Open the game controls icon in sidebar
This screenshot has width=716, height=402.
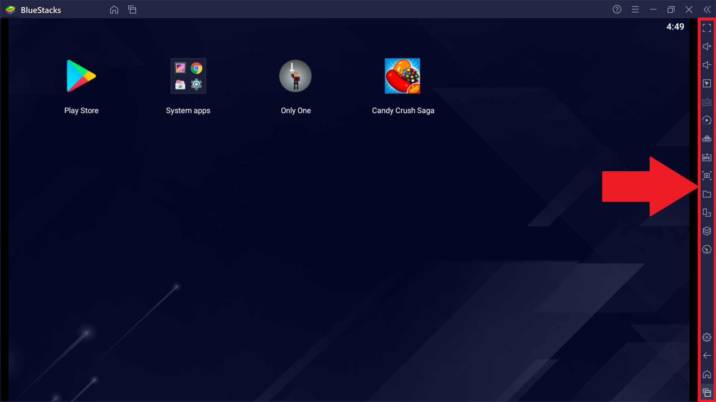707,139
